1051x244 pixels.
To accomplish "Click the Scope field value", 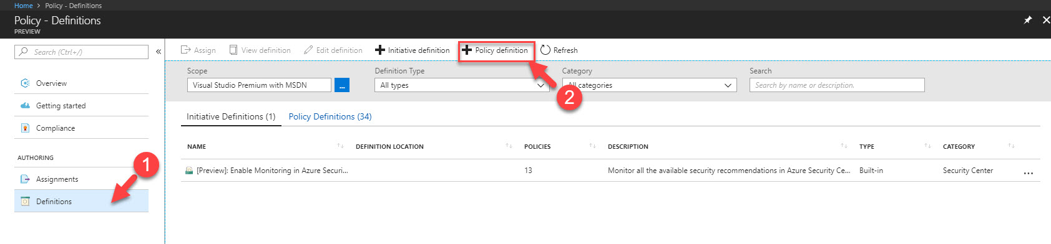I will click(x=259, y=85).
